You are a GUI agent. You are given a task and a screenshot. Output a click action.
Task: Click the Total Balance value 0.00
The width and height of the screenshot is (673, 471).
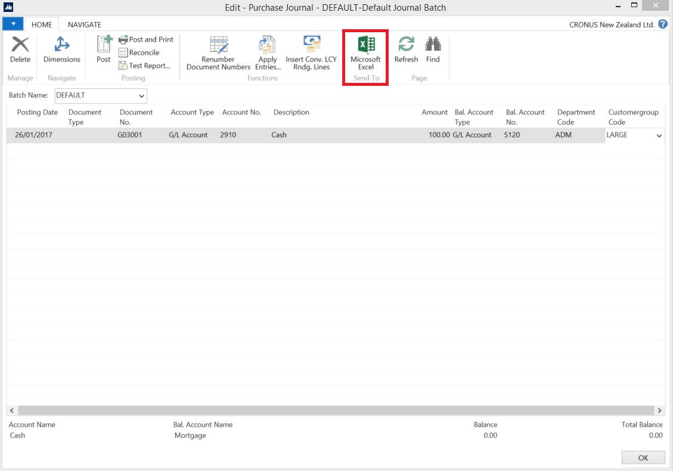655,435
